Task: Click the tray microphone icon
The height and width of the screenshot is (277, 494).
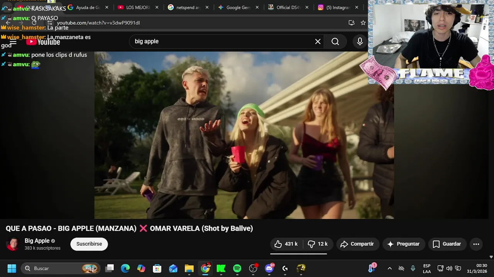Action: coord(413,269)
